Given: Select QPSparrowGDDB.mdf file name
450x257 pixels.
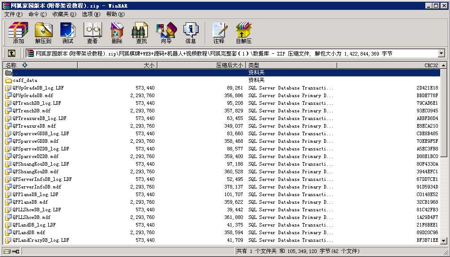Looking at the screenshot, I should [36, 141].
